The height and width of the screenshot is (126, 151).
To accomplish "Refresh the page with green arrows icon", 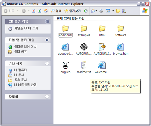I will (x=39, y=11).
